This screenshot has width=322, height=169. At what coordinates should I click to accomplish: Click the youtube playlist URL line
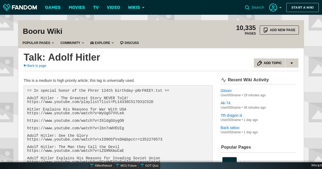(90, 102)
